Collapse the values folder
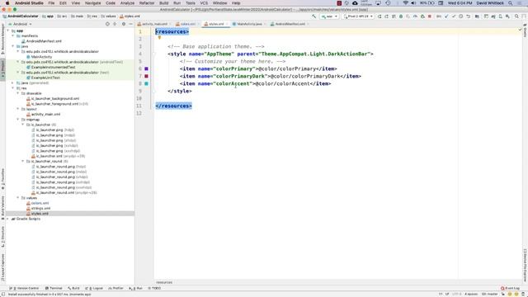The image size is (528, 297). (18, 198)
